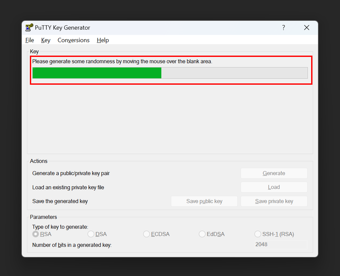Click the 'Generate a public/private key pair' label
Screen dimensions: 340x276
pyautogui.click(x=71, y=173)
